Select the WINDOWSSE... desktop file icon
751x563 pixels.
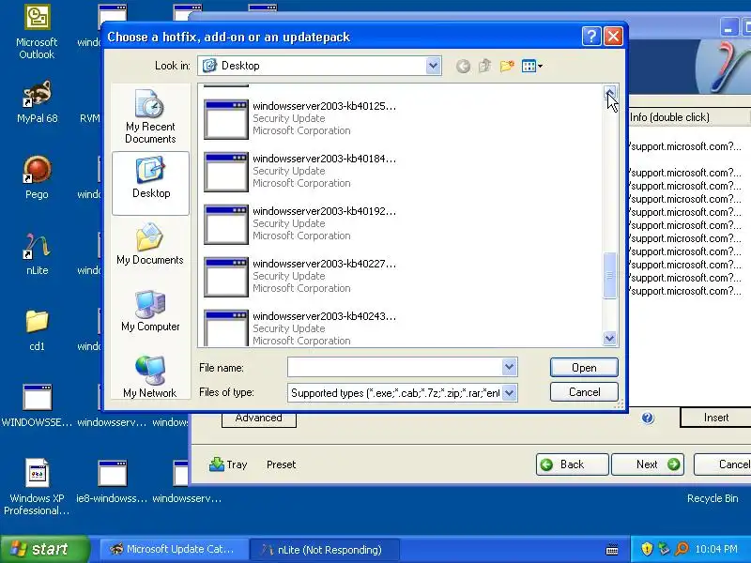(x=37, y=406)
